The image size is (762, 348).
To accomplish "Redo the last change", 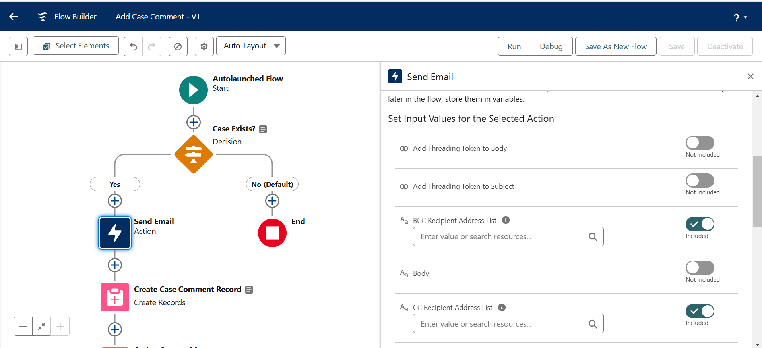I will [x=152, y=46].
